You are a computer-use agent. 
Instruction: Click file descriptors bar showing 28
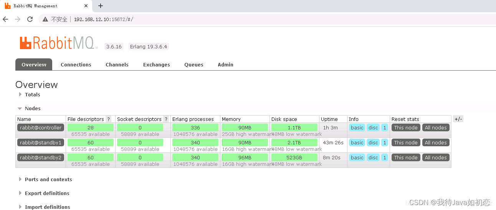(91, 127)
